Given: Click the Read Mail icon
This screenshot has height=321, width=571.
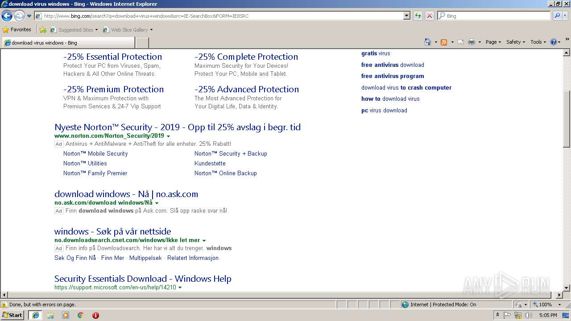Looking at the screenshot, I should click(x=461, y=42).
